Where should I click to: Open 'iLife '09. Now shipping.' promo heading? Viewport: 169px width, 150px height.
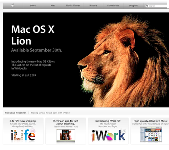pyautogui.click(x=23, y=121)
